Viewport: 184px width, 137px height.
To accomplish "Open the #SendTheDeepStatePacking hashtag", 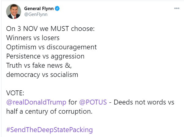I will (x=50, y=130).
